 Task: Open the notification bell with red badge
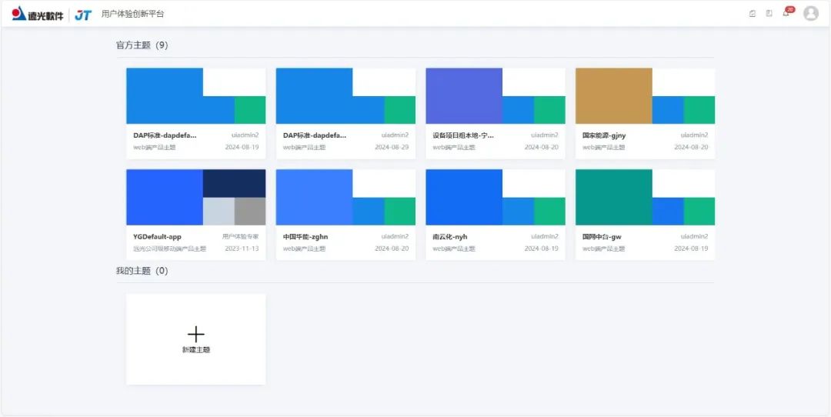coord(786,13)
